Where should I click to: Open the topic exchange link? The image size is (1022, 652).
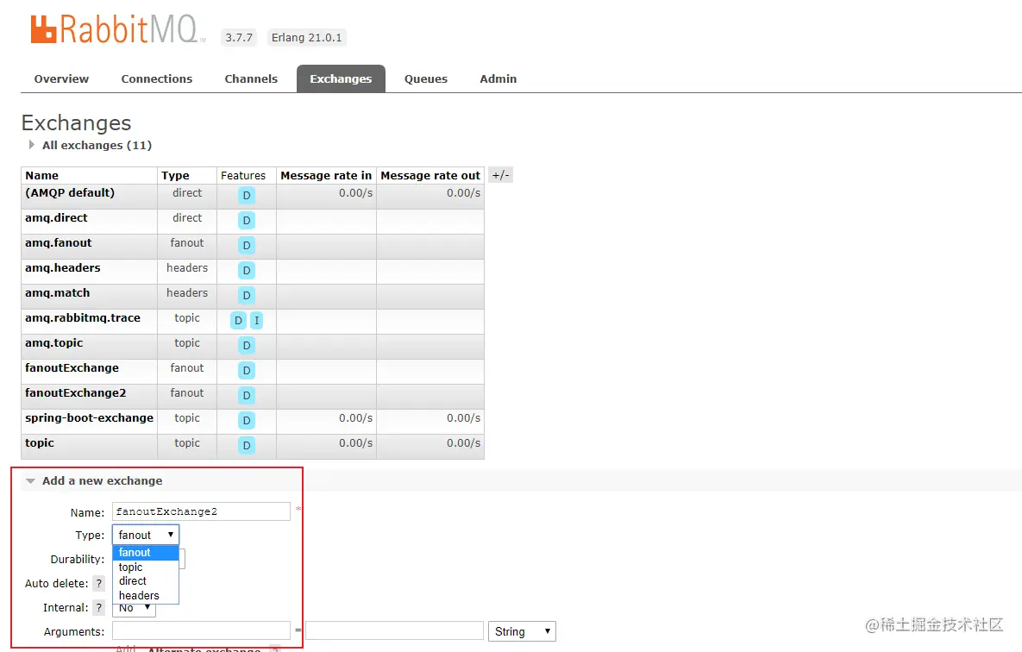(40, 442)
